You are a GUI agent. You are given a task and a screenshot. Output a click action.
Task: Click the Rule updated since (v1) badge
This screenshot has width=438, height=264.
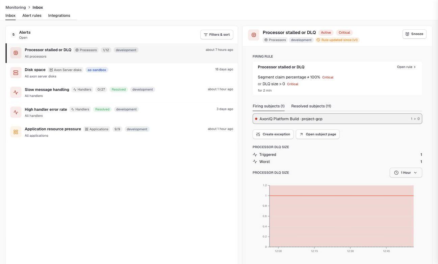(337, 40)
